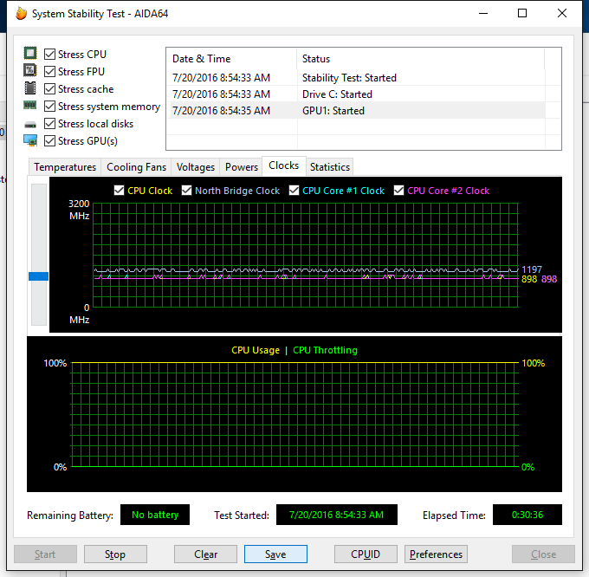
Task: Select the 'Drive C: Started' log row
Action: (x=356, y=94)
